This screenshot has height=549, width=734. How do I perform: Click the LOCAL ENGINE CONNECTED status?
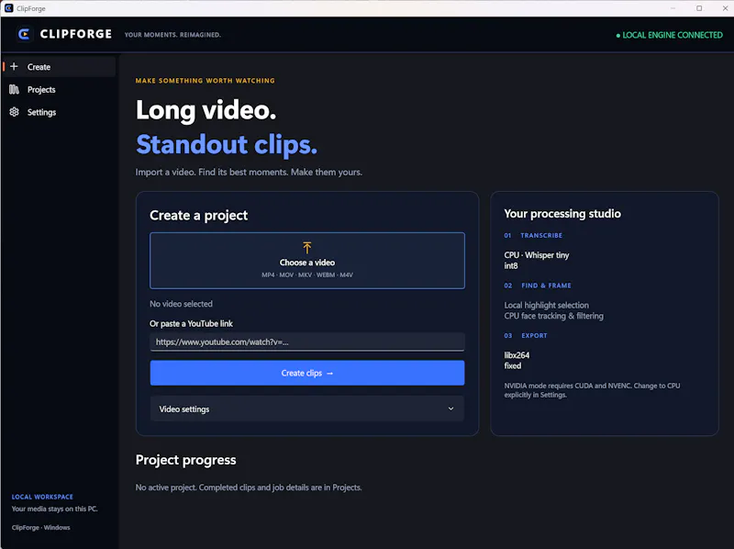point(670,35)
